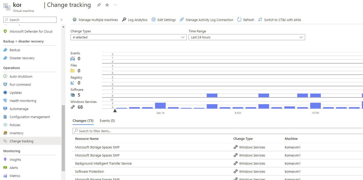Click the Windows Services count 68
Viewport: 363px width, 180px height.
[x=80, y=107]
